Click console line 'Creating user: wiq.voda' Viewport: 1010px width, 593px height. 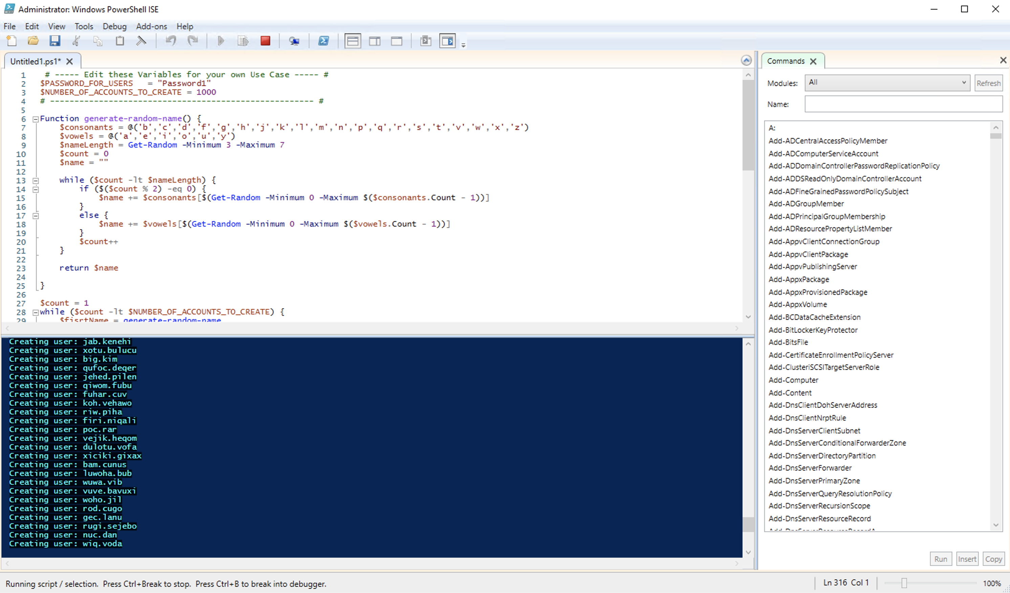click(65, 544)
